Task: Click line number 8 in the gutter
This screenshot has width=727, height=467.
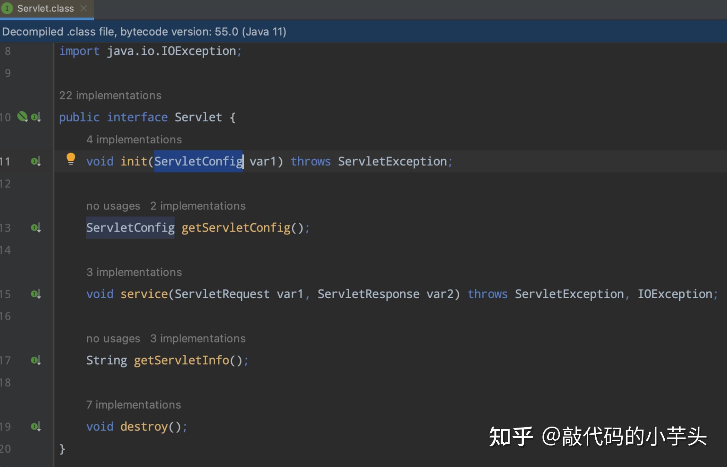Action: [8, 51]
